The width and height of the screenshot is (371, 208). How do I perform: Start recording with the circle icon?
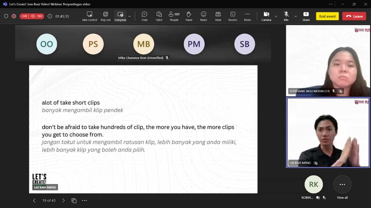tap(13, 16)
